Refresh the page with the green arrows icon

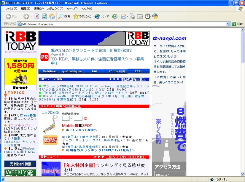[44, 16]
